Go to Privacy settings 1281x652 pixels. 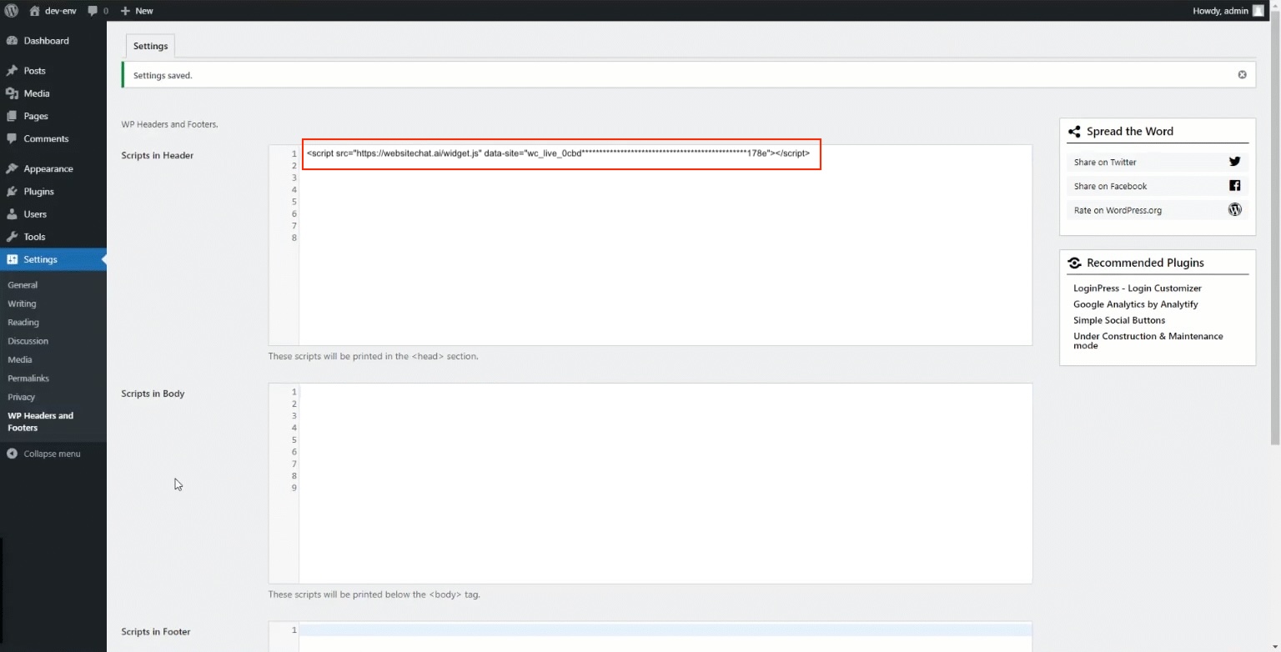coord(22,397)
